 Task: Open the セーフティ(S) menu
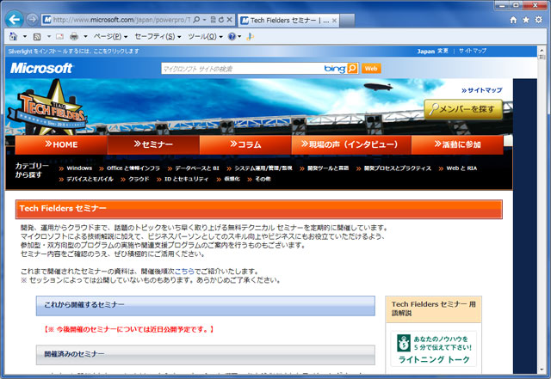(158, 36)
